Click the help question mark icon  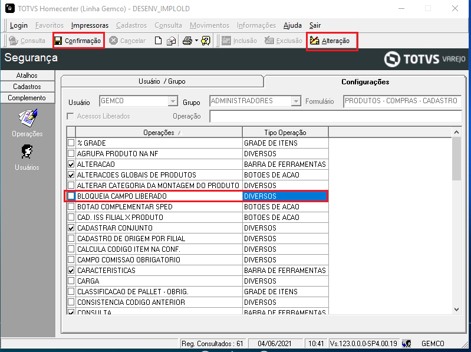pos(206,41)
